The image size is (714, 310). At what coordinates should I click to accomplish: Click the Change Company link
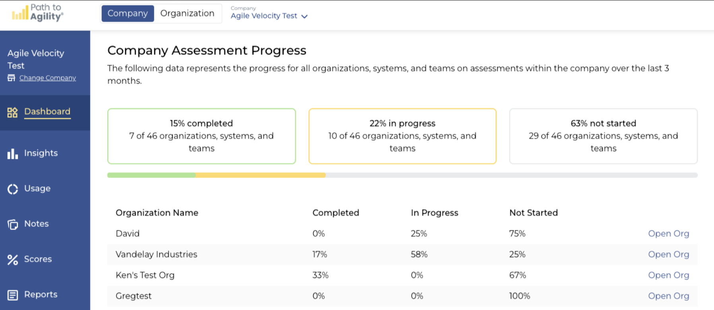point(48,78)
